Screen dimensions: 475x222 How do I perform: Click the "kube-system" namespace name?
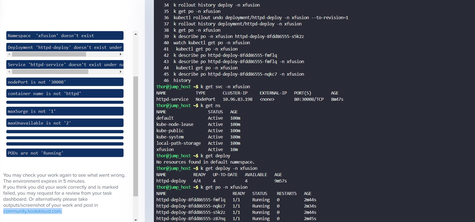click(170, 137)
